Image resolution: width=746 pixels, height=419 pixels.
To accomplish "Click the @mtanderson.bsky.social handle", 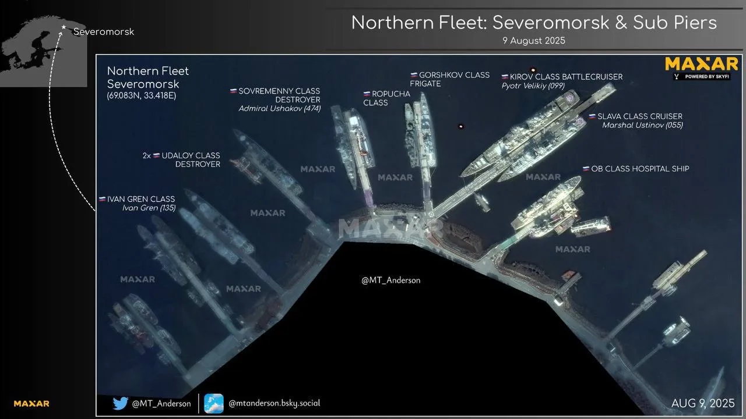I will click(274, 403).
